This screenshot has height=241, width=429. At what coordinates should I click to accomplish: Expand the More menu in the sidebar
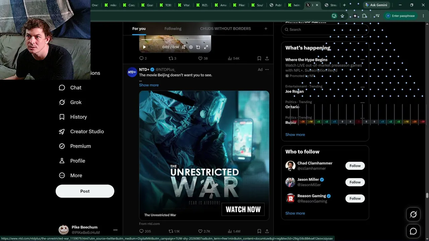click(x=70, y=175)
